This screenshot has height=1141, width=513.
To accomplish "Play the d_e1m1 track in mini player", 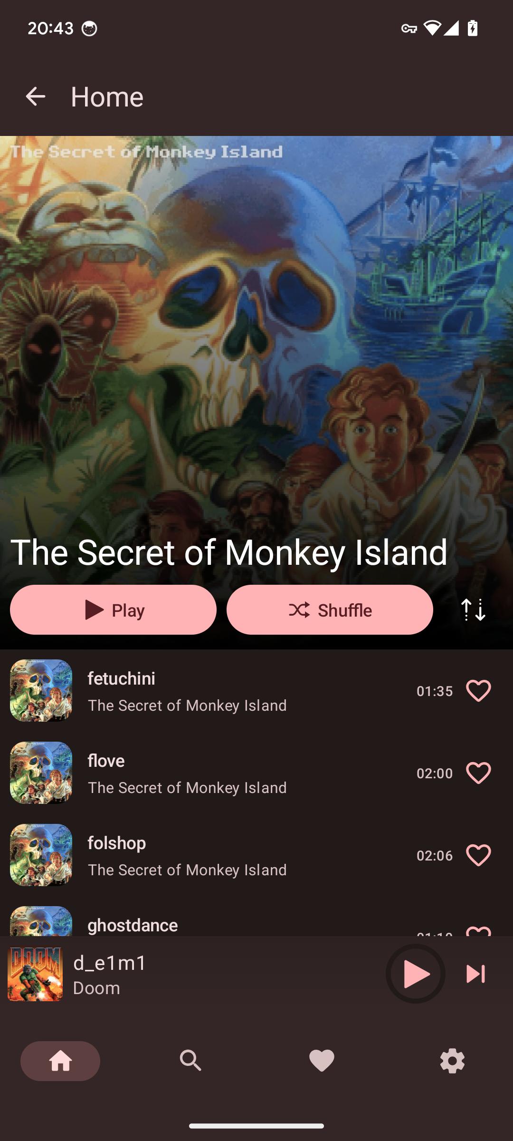I will pos(416,974).
